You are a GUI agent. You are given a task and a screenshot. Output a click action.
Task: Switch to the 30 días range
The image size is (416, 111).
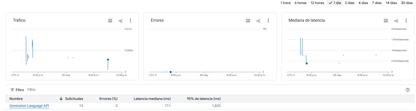tap(407, 3)
